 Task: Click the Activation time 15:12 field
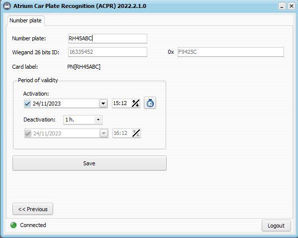[x=122, y=103]
